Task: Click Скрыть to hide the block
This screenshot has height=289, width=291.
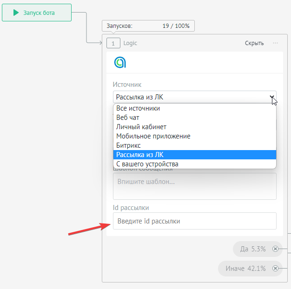Action: click(254, 43)
